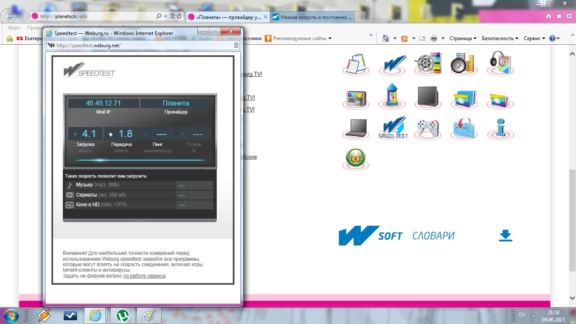This screenshot has height=324, width=576.
Task: Click the «по работе сервиса» forum link
Action: pyautogui.click(x=144, y=276)
